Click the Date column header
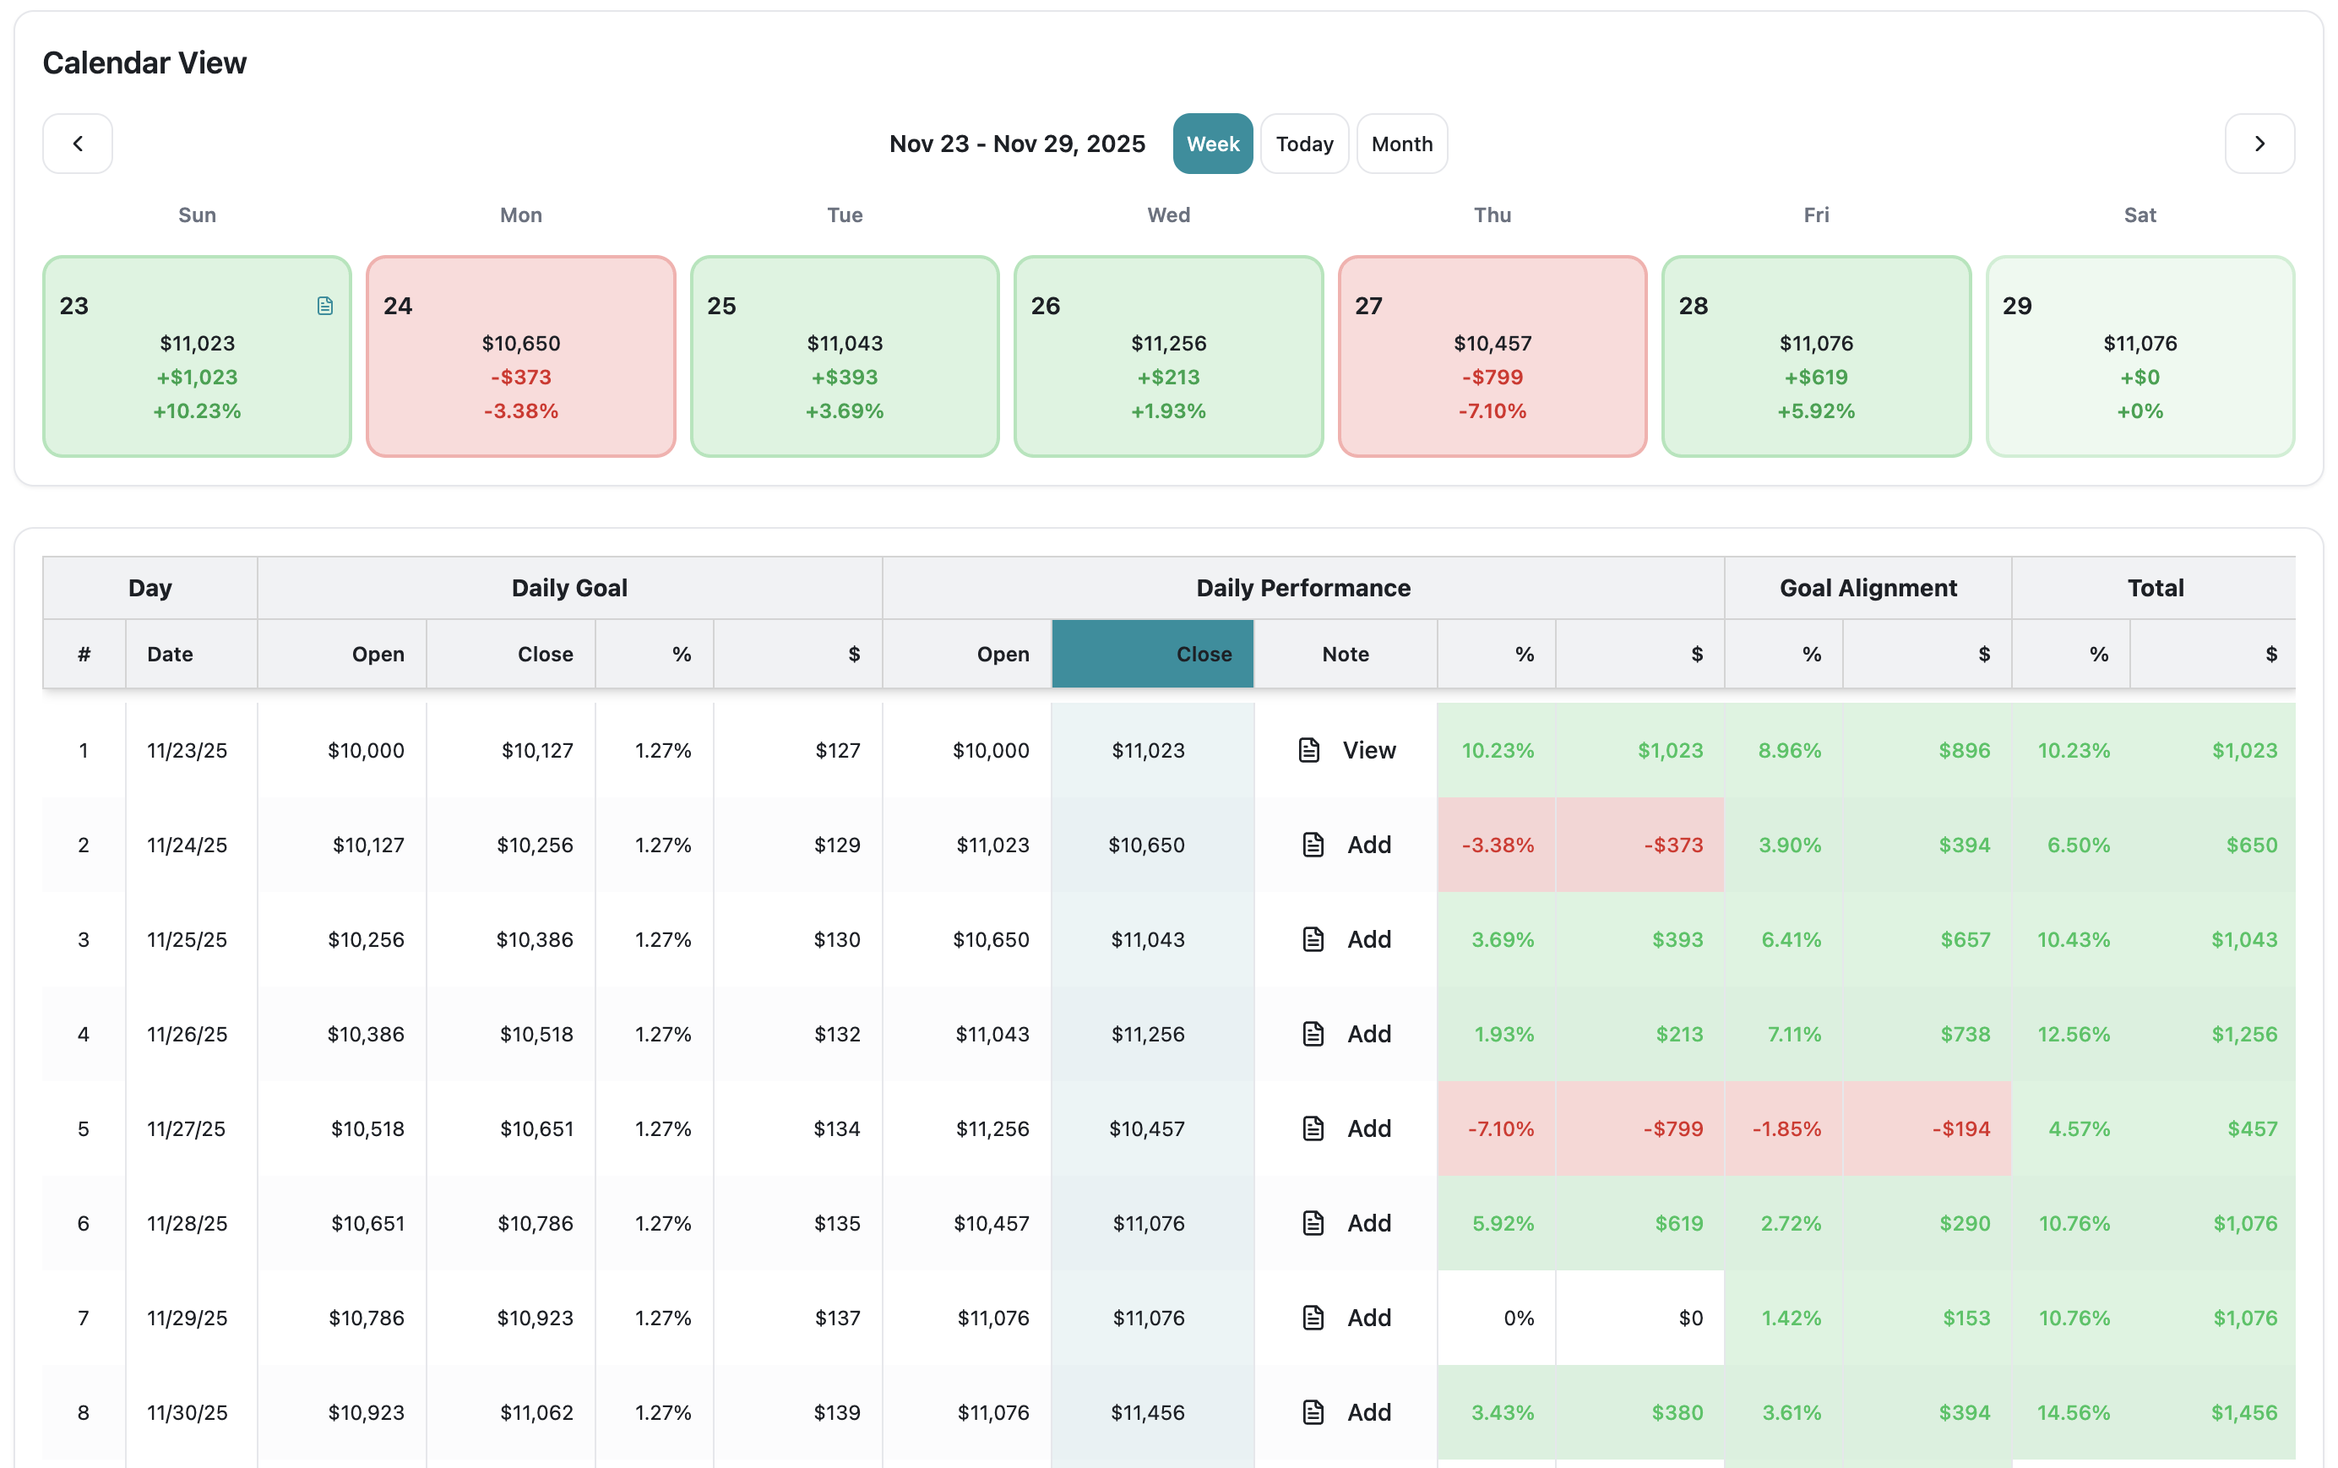The width and height of the screenshot is (2338, 1468). 171,654
